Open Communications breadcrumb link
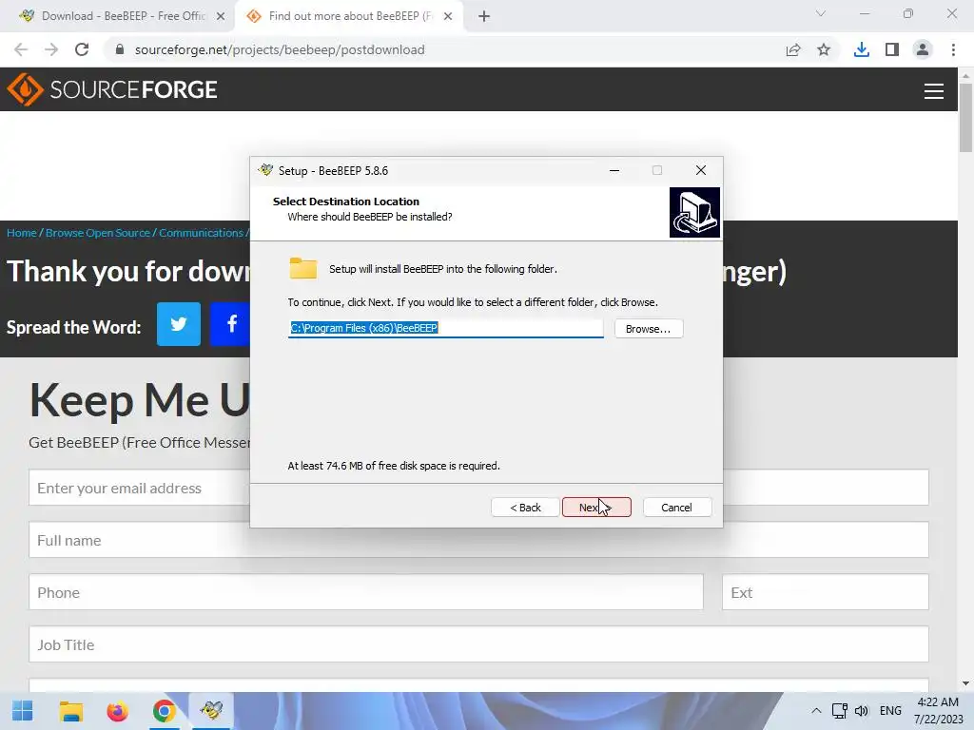The height and width of the screenshot is (730, 974). (202, 233)
